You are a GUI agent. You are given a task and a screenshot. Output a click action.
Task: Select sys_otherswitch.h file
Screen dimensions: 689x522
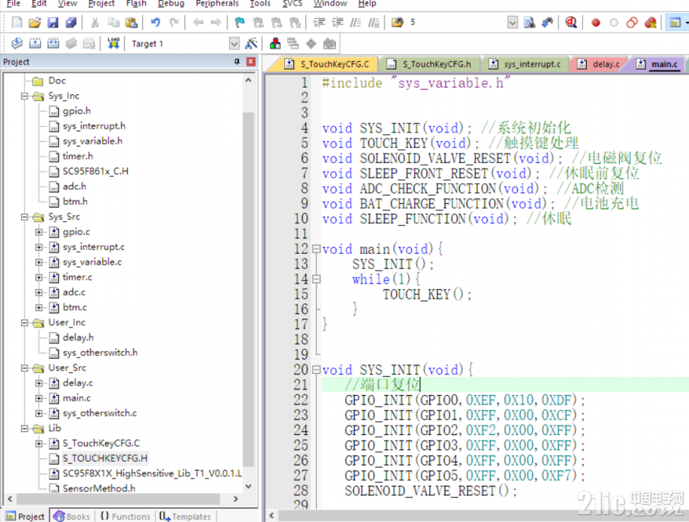[x=100, y=353]
